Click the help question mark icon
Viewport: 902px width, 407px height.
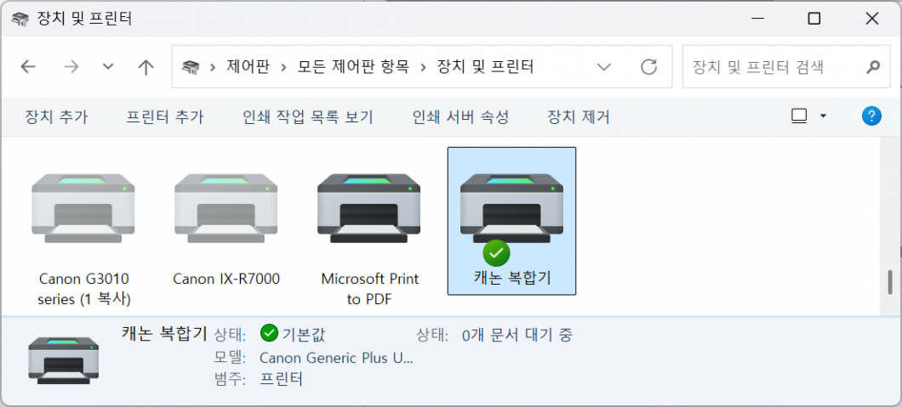(x=871, y=116)
